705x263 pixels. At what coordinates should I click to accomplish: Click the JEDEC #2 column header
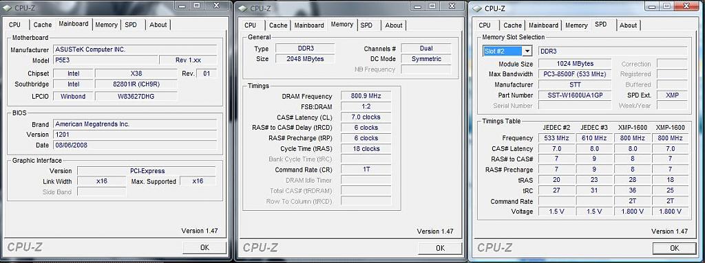tap(556, 127)
